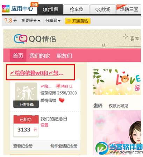Screen dimensions: 143x157
Task: Click the red heart 爱情信物 icon
Action: [62, 100]
